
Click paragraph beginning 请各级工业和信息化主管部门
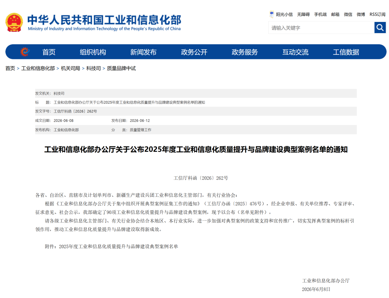[x=195, y=225]
